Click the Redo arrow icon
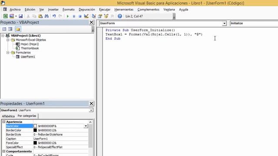Screen dimensions: 278x156 pos(60,16)
